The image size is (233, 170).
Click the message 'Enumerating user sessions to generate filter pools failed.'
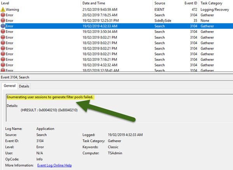tap(50, 97)
